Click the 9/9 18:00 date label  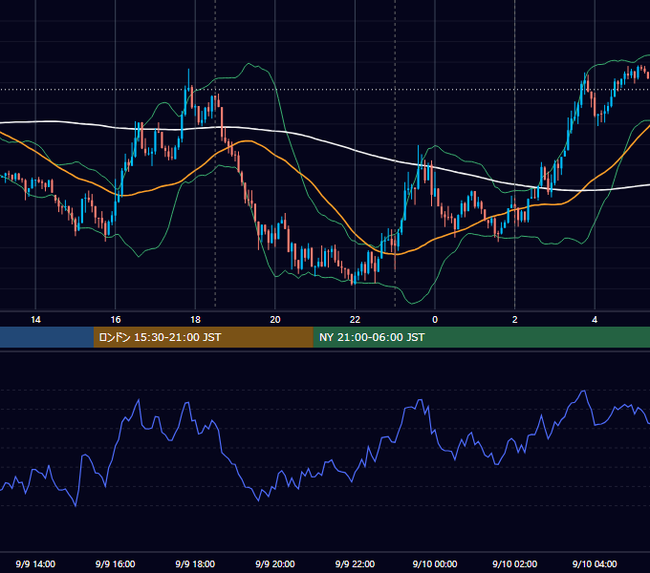[195, 563]
